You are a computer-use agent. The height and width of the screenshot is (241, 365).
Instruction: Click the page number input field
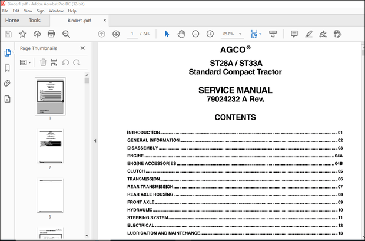(x=132, y=34)
